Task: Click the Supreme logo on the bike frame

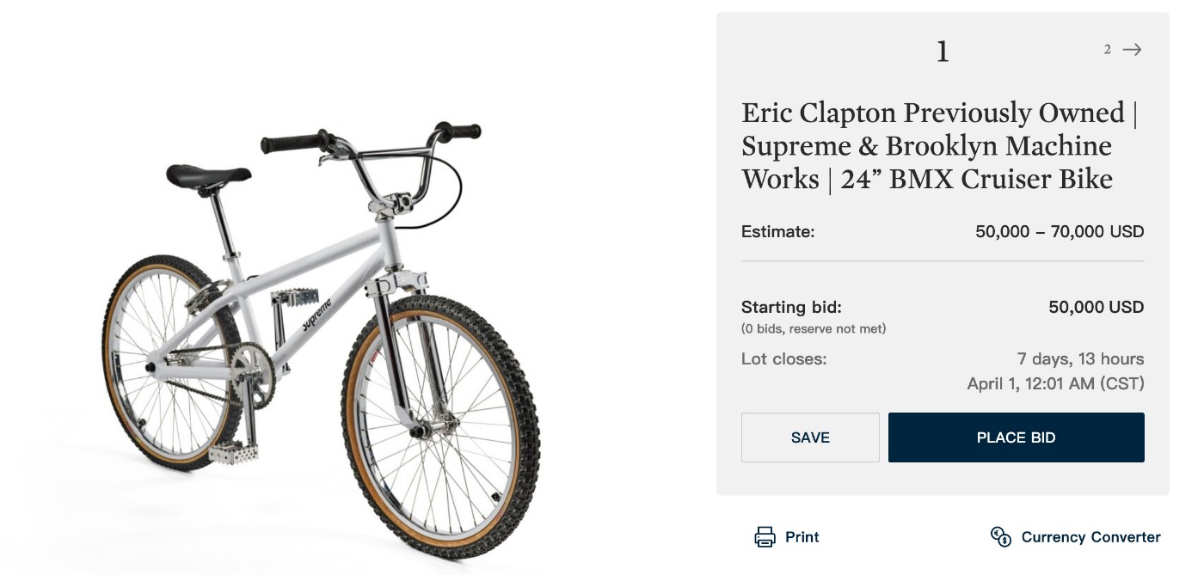Action: click(x=316, y=315)
